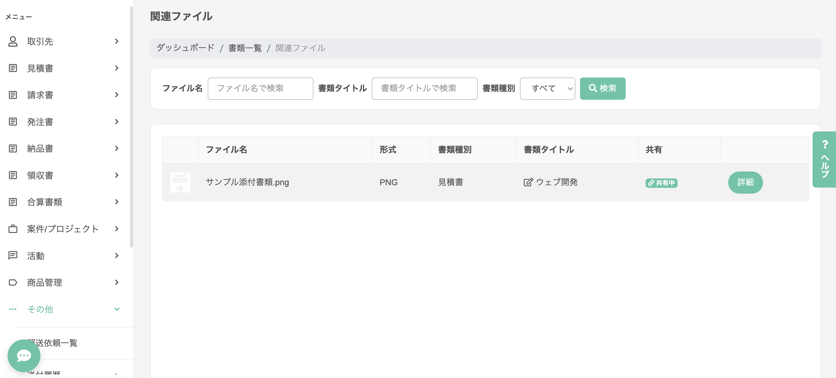This screenshot has width=836, height=378.
Task: Expand the 発注書 chevron
Action: click(x=117, y=122)
